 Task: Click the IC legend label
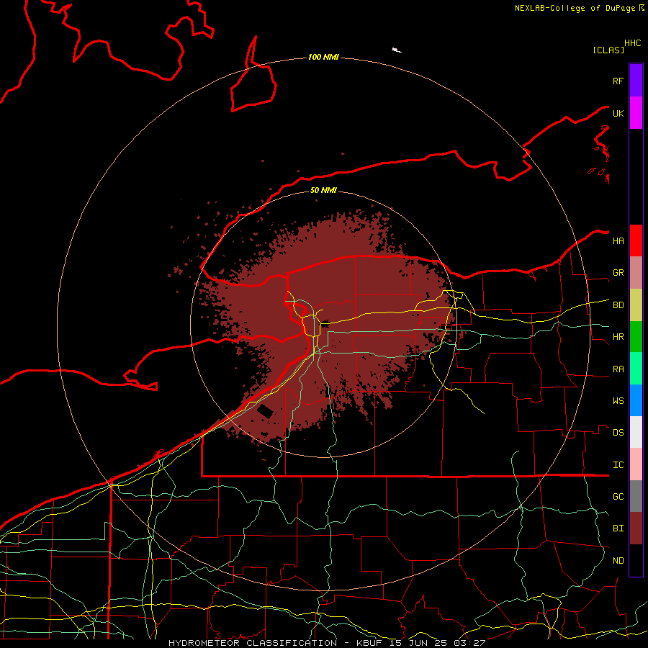tap(618, 465)
